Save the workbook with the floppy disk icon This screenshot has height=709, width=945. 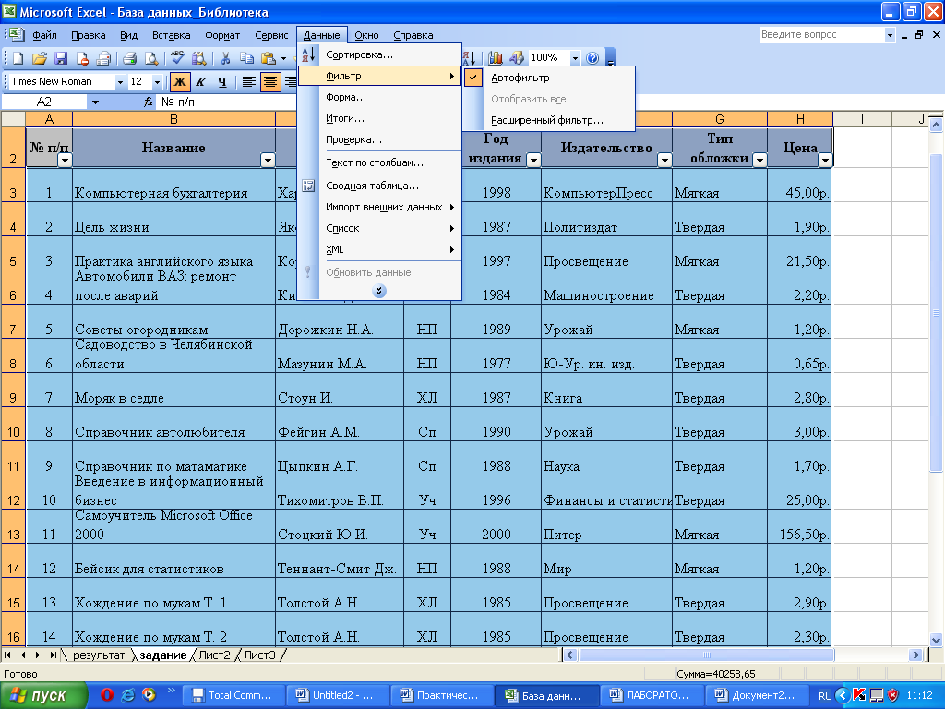click(x=60, y=58)
